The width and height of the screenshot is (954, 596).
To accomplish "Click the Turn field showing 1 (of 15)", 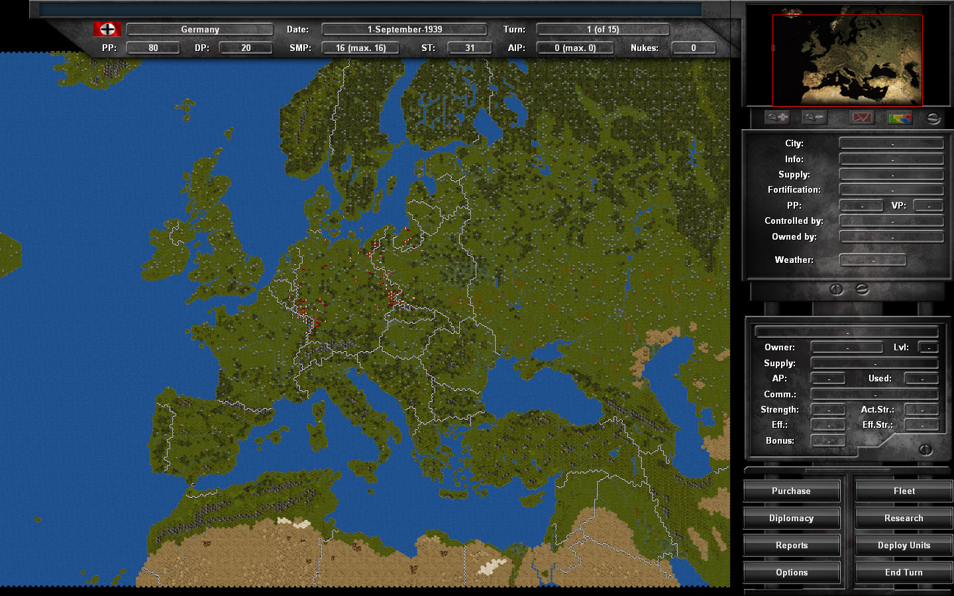I will [603, 29].
